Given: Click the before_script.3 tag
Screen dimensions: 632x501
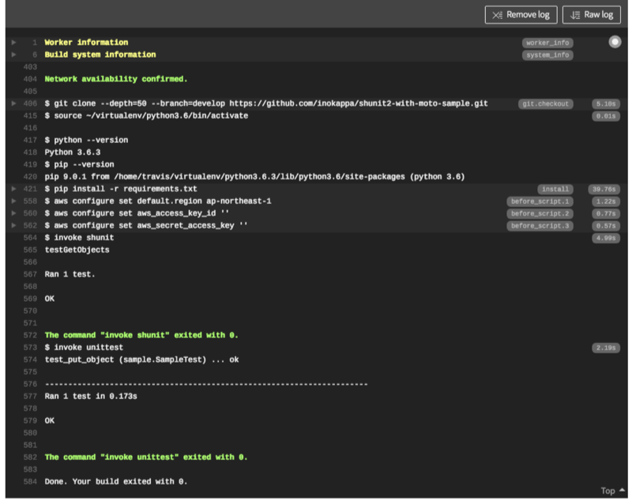Looking at the screenshot, I should 540,226.
